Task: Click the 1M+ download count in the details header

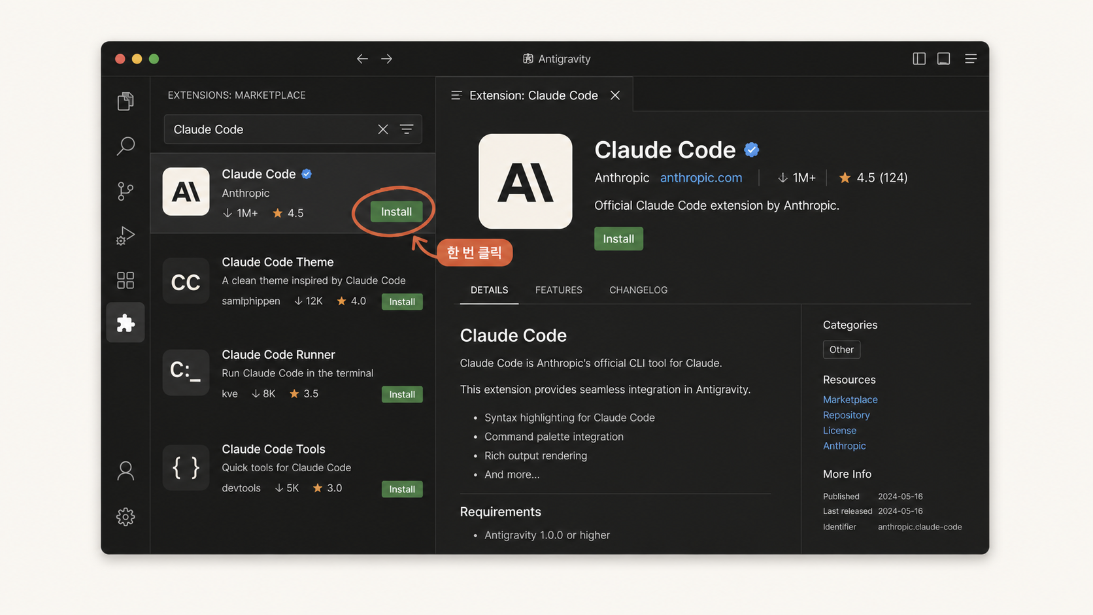Action: pyautogui.click(x=796, y=178)
